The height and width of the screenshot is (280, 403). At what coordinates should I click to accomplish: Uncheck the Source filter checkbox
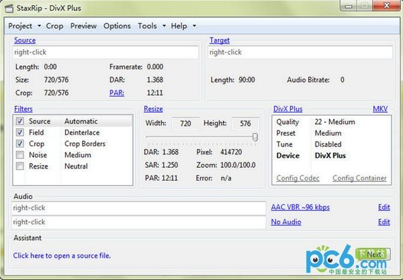click(x=19, y=121)
